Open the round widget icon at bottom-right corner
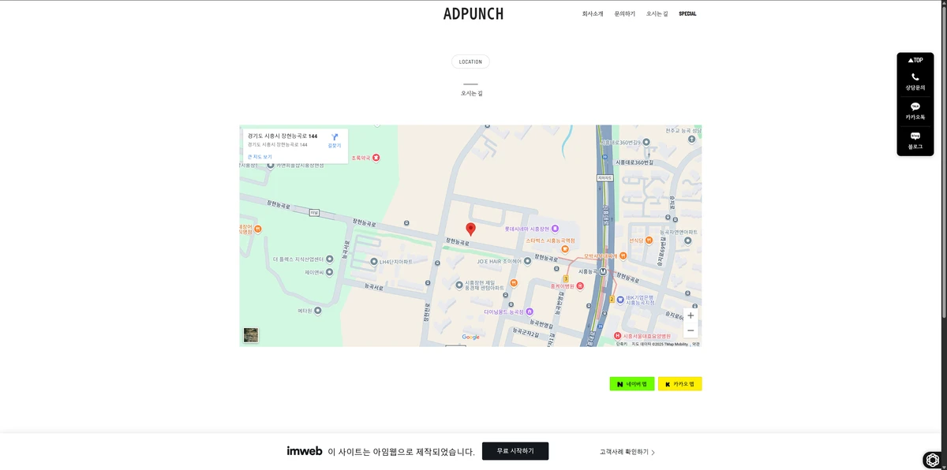This screenshot has height=470, width=947. pyautogui.click(x=933, y=460)
